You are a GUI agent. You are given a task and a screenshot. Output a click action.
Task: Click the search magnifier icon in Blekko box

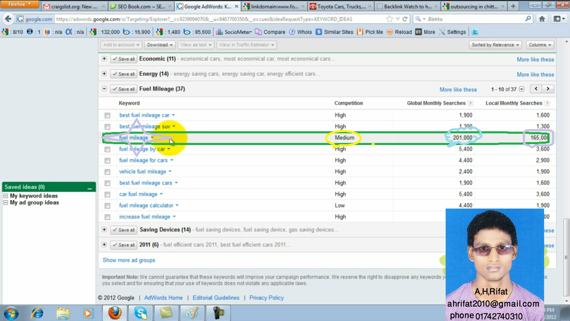coord(528,19)
